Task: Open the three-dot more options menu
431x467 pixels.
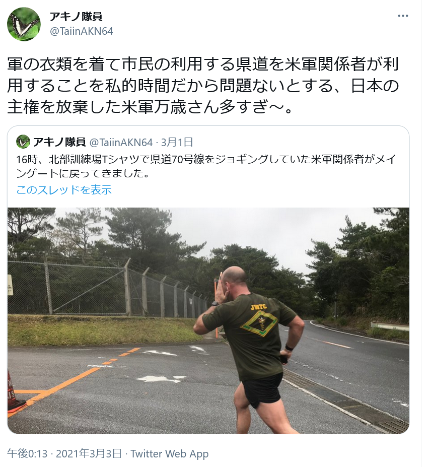Action: click(403, 16)
